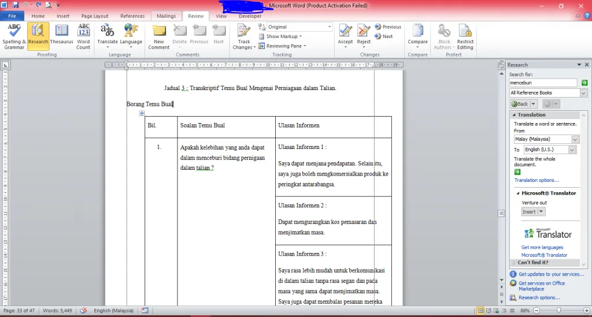Click the Search for input field
The width and height of the screenshot is (592, 317).
point(543,83)
